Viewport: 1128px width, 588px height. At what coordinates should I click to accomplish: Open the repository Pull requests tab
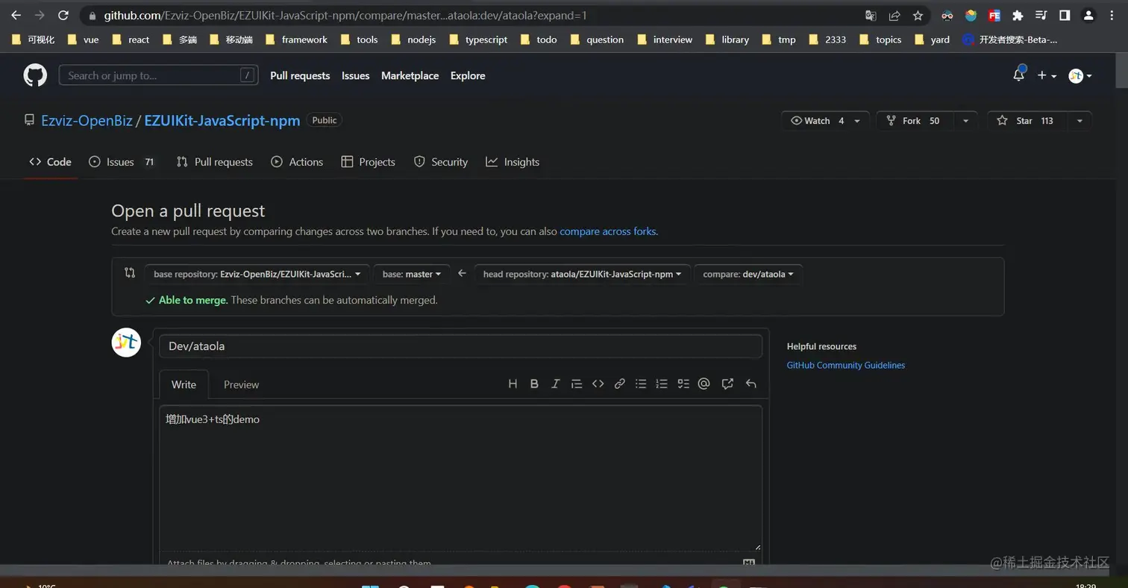click(215, 162)
